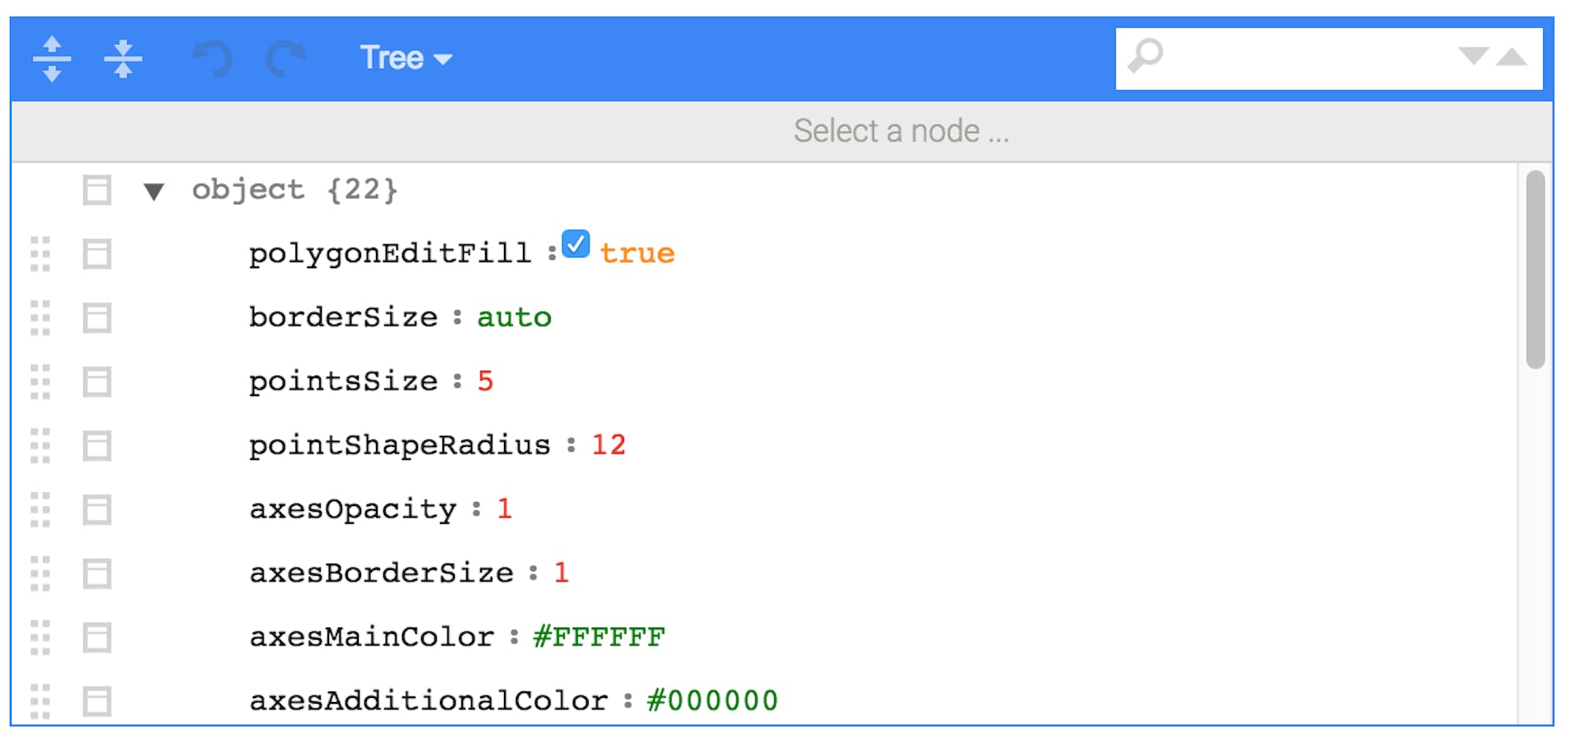The height and width of the screenshot is (748, 1576).
Task: Select the true value of polygonEditFill
Action: coord(637,253)
